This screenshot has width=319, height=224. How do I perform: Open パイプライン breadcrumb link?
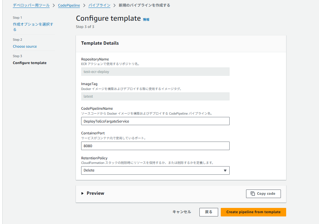(x=99, y=5)
